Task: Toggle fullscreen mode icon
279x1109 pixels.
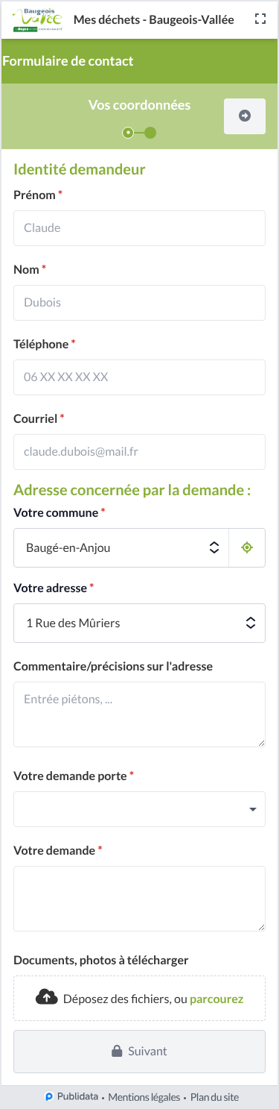Action: click(x=260, y=19)
